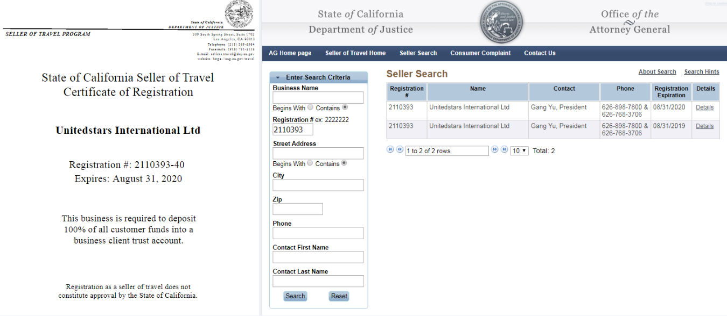Select Begins With for Street Address
This screenshot has height=316, width=727.
[310, 163]
